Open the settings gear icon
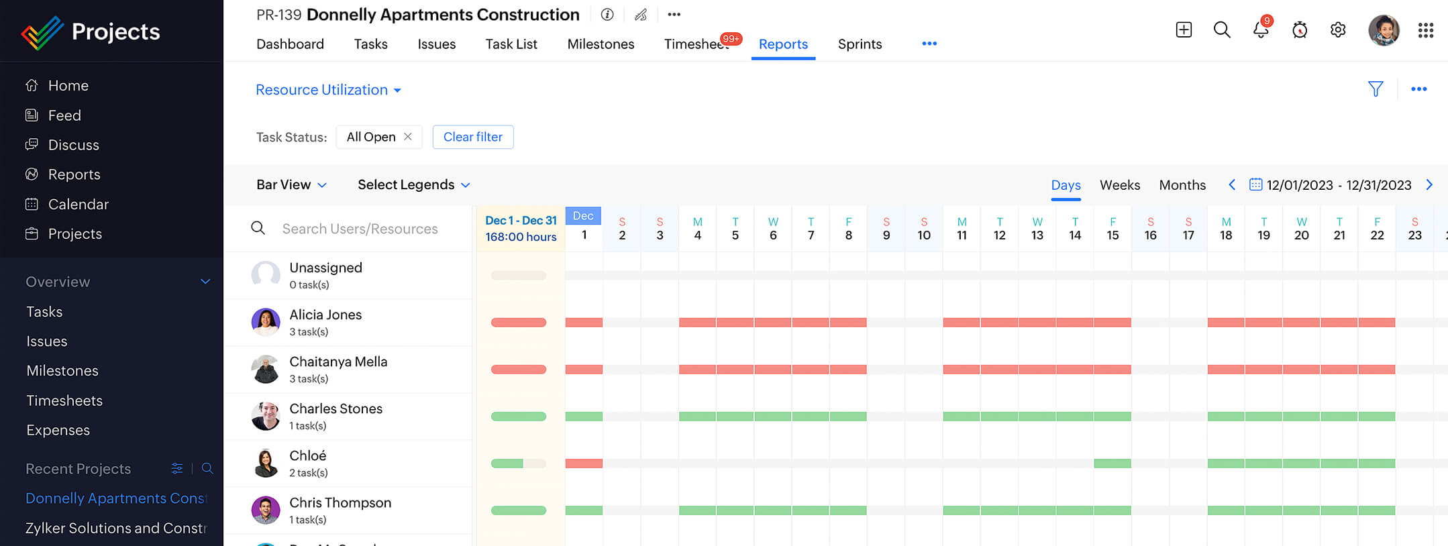This screenshot has width=1448, height=546. (1337, 30)
